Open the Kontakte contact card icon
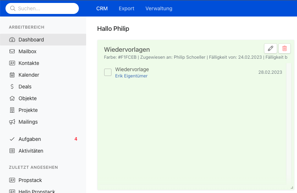 point(12,63)
